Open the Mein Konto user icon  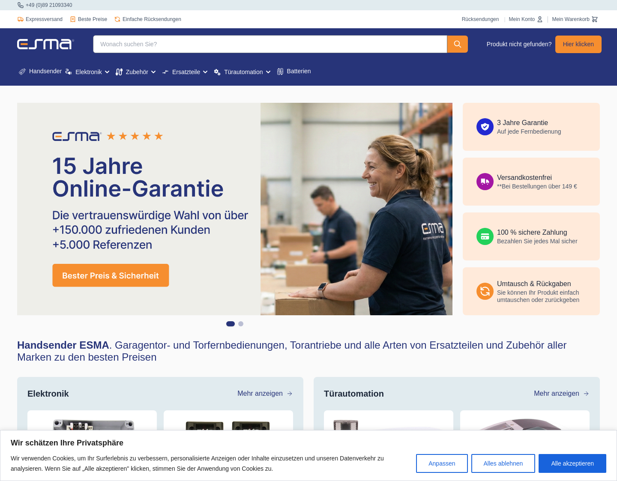pos(540,19)
